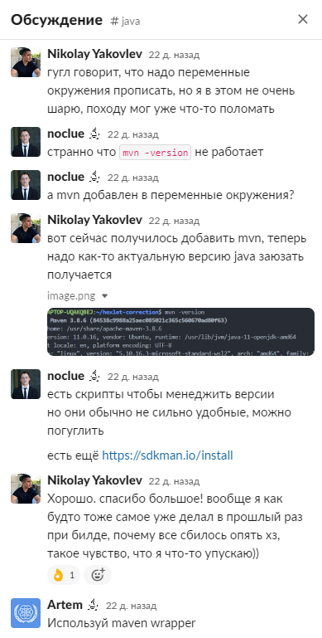Click Artem's globe avatar
The width and height of the screenshot is (322, 638).
[26, 613]
